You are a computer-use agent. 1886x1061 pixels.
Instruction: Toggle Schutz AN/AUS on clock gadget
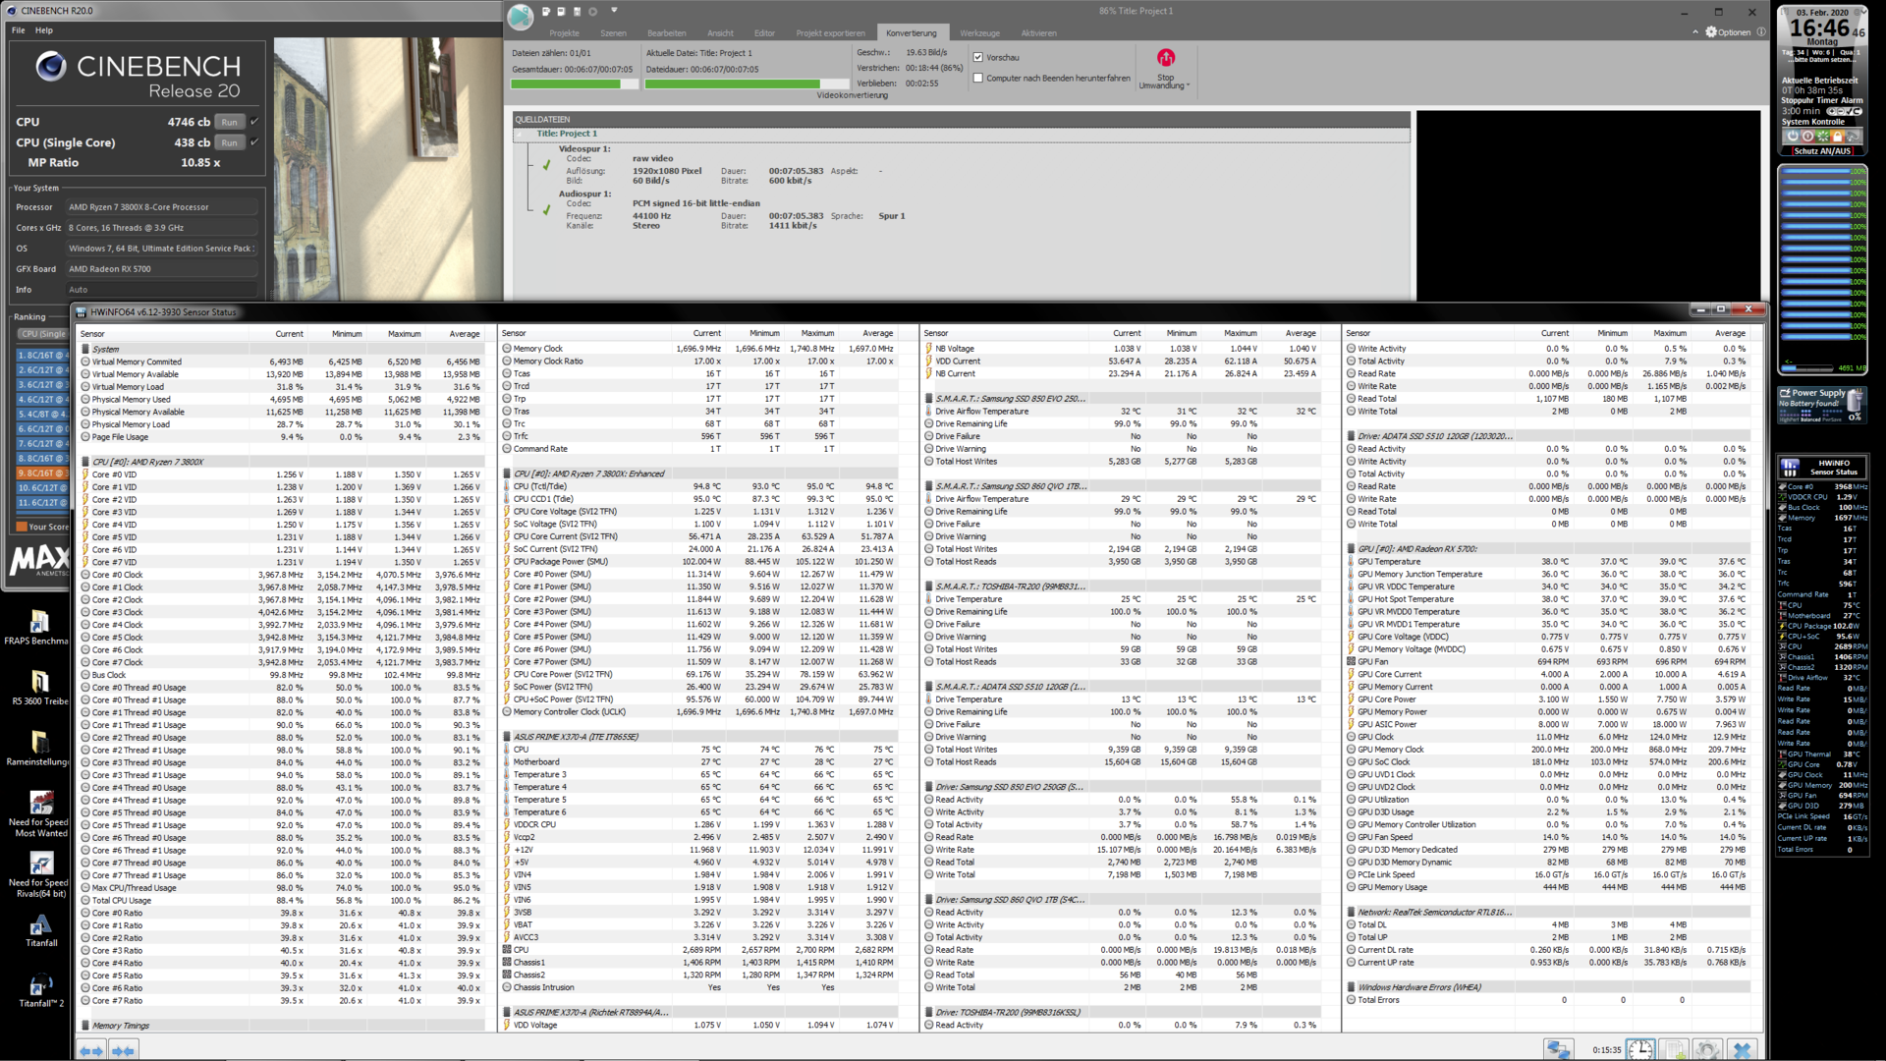coord(1822,151)
